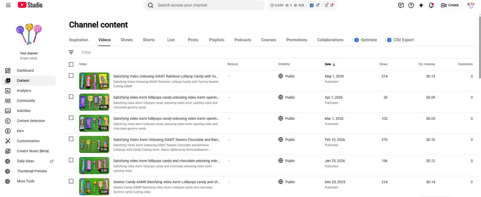Open the notifications bell beside the Create button
The image size is (481, 197).
431,5
